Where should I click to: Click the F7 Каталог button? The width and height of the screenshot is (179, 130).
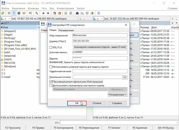point(114,128)
